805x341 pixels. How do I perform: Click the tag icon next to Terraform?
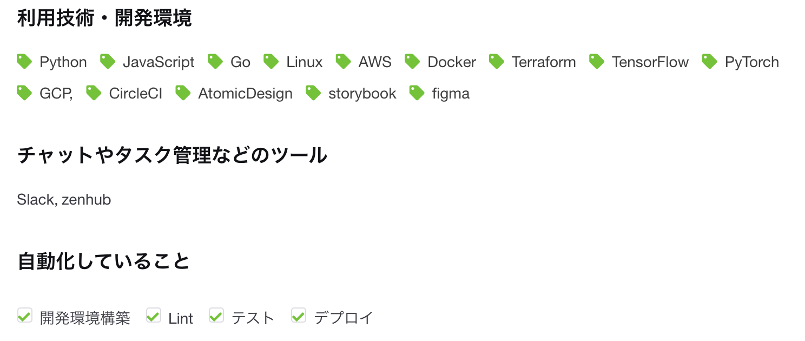pos(496,62)
